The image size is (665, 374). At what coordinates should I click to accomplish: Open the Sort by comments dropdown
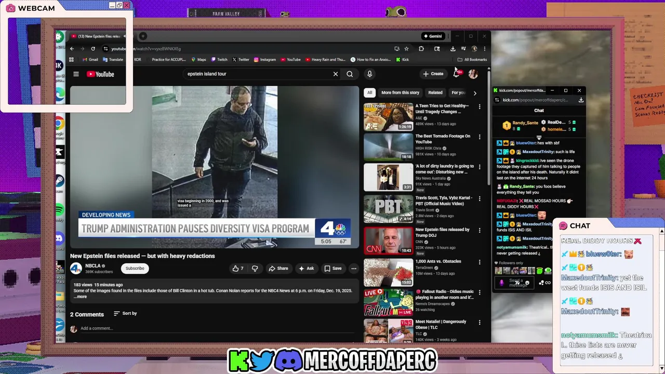[125, 313]
